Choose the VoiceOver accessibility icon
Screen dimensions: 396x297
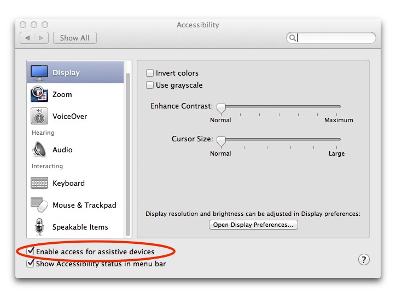[39, 116]
